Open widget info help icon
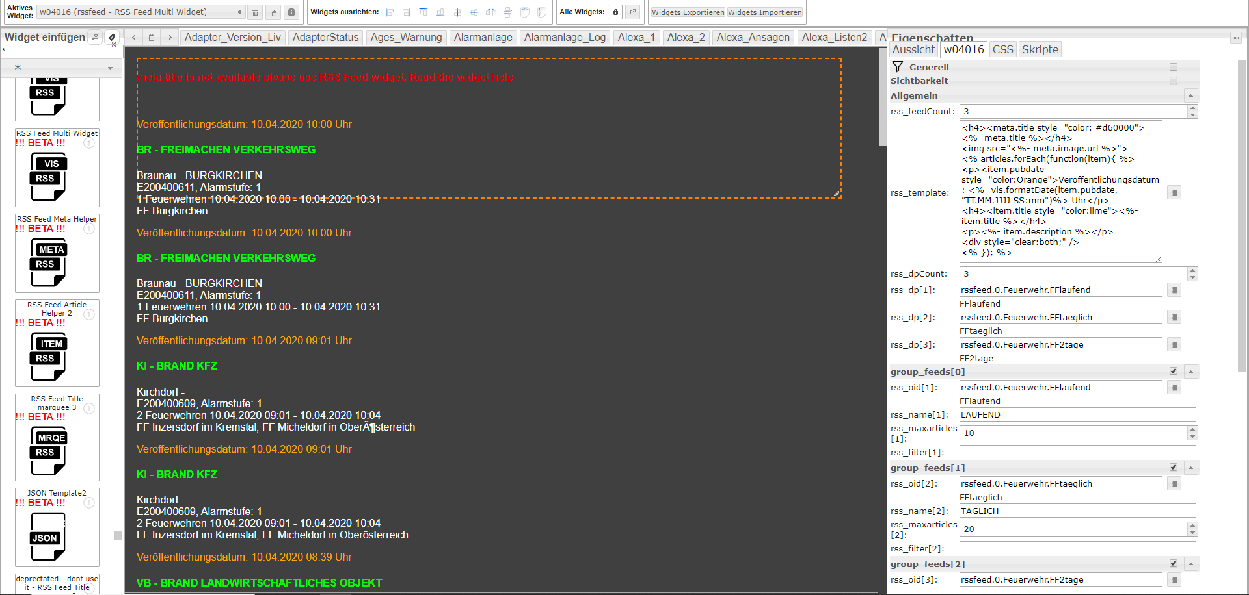Viewport: 1249px width, 595px height. (291, 12)
